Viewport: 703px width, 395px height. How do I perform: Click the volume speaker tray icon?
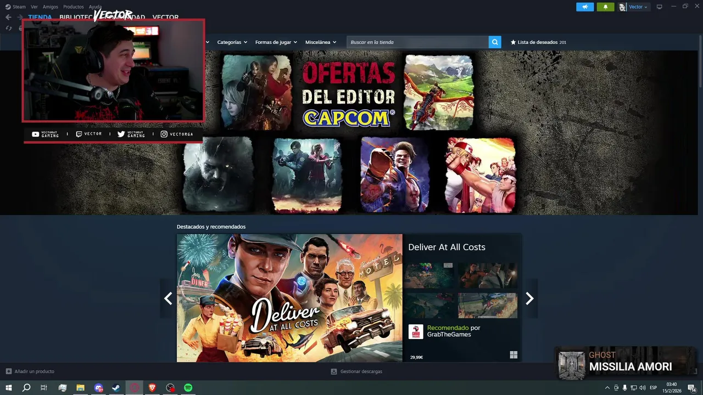642,388
